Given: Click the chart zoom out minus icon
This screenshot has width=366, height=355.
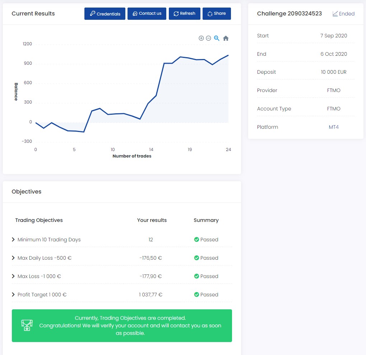Looking at the screenshot, I should pyautogui.click(x=208, y=38).
